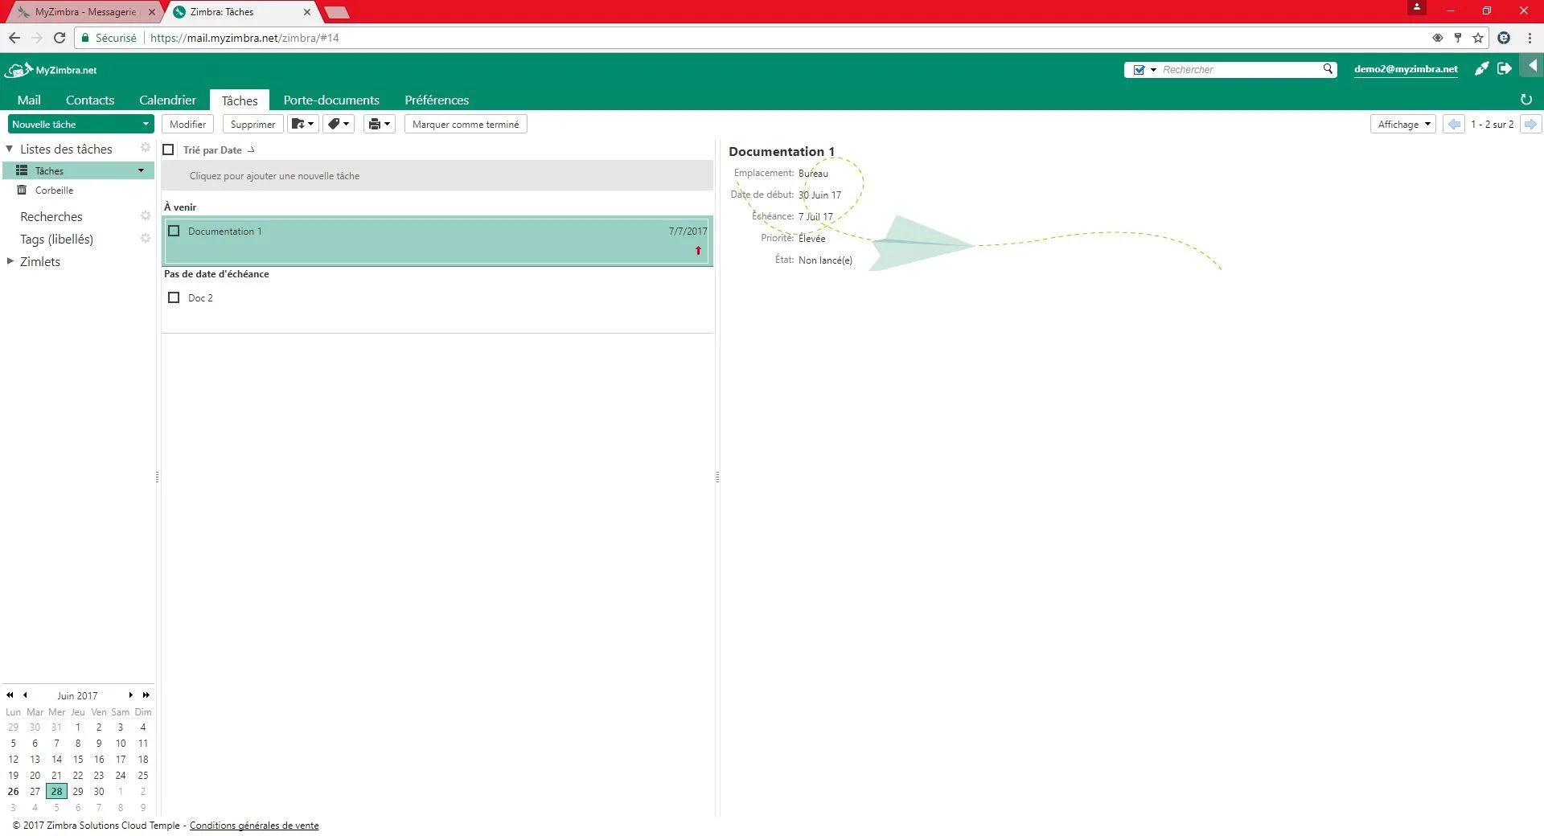
Task: Click the Trié par Date sort header
Action: [212, 150]
